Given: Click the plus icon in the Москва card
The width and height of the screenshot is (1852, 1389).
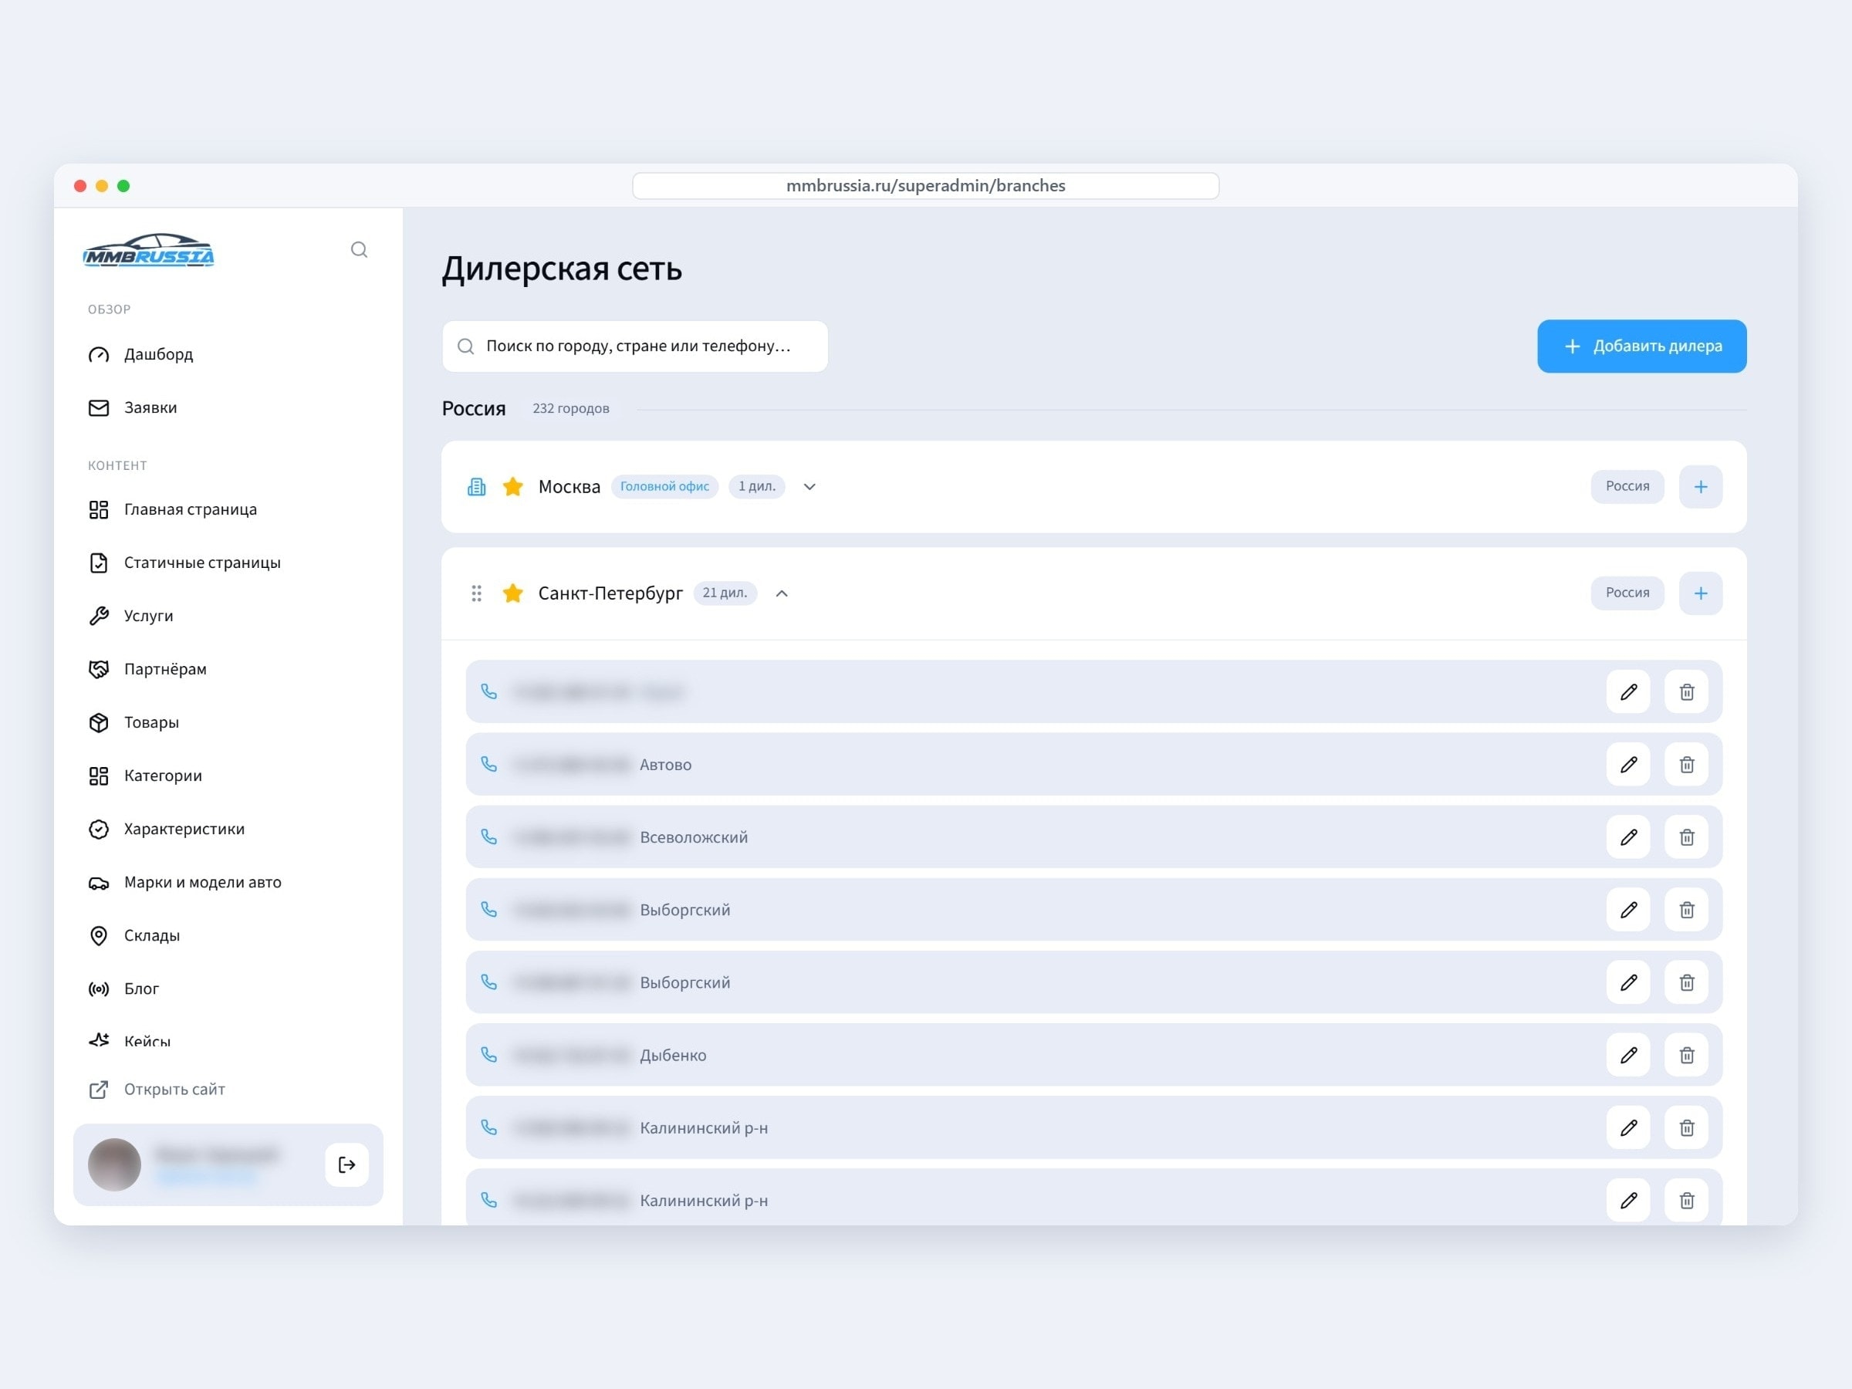Looking at the screenshot, I should coord(1701,486).
